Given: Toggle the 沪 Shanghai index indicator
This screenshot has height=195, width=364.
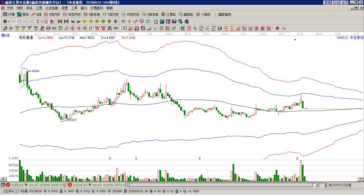Looking at the screenshot, I should [x=8, y=185].
